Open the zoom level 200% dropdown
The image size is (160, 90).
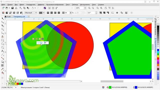click(x=85, y=8)
